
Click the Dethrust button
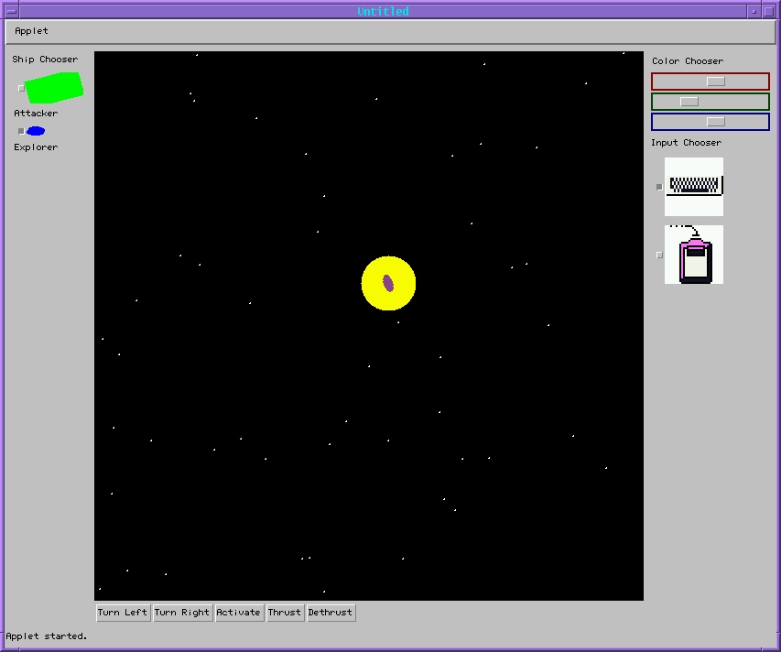tap(331, 612)
